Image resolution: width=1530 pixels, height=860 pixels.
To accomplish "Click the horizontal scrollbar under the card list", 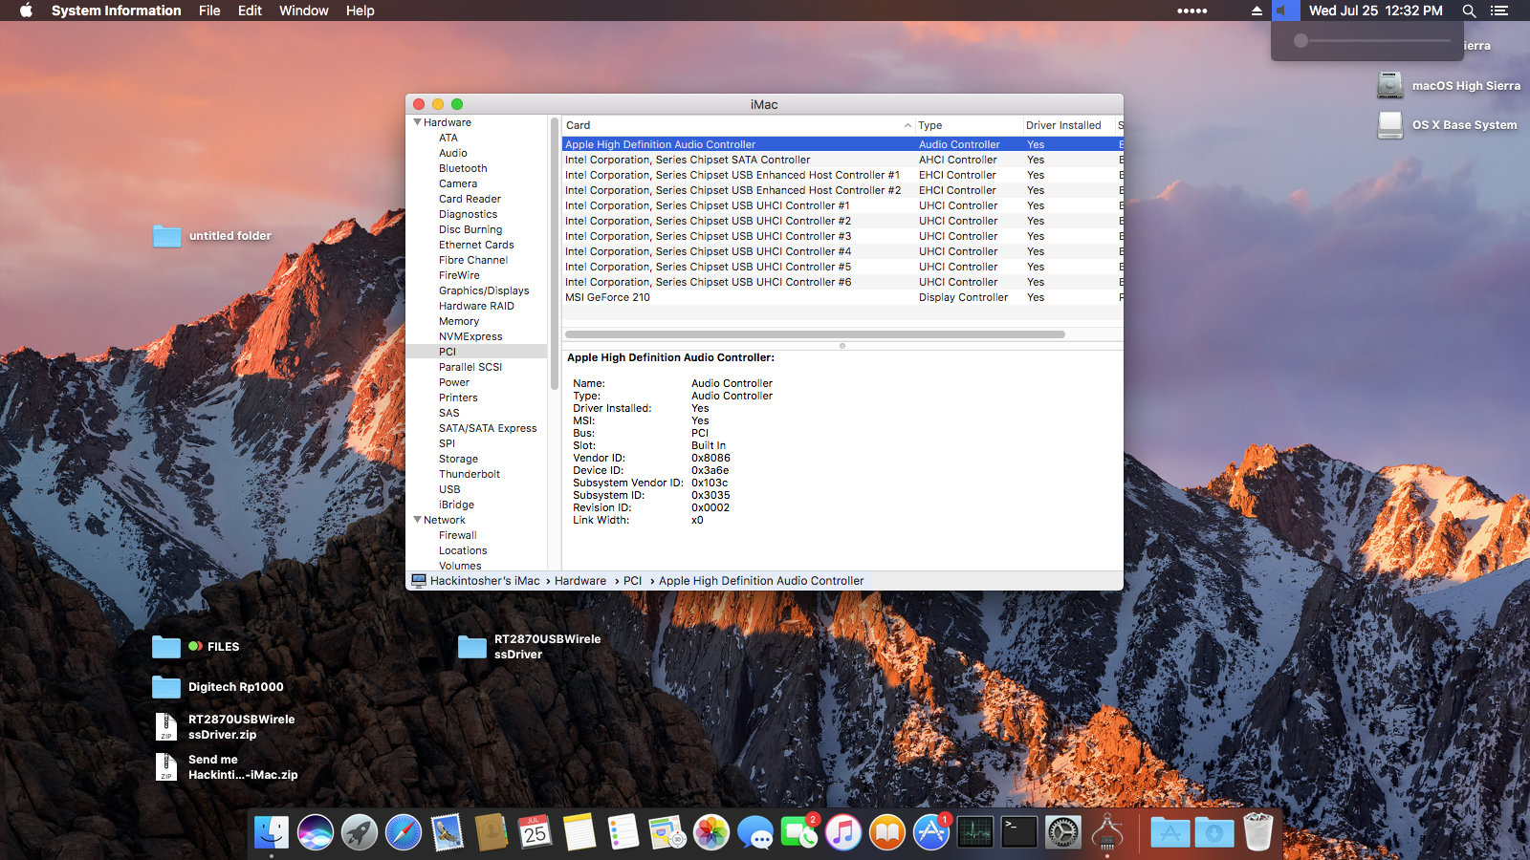I will click(x=815, y=334).
